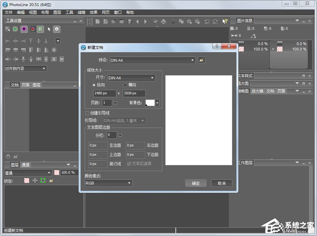Click the layer opacity 100.0 % field
Viewport: 317px width, 236px height.
[69, 172]
